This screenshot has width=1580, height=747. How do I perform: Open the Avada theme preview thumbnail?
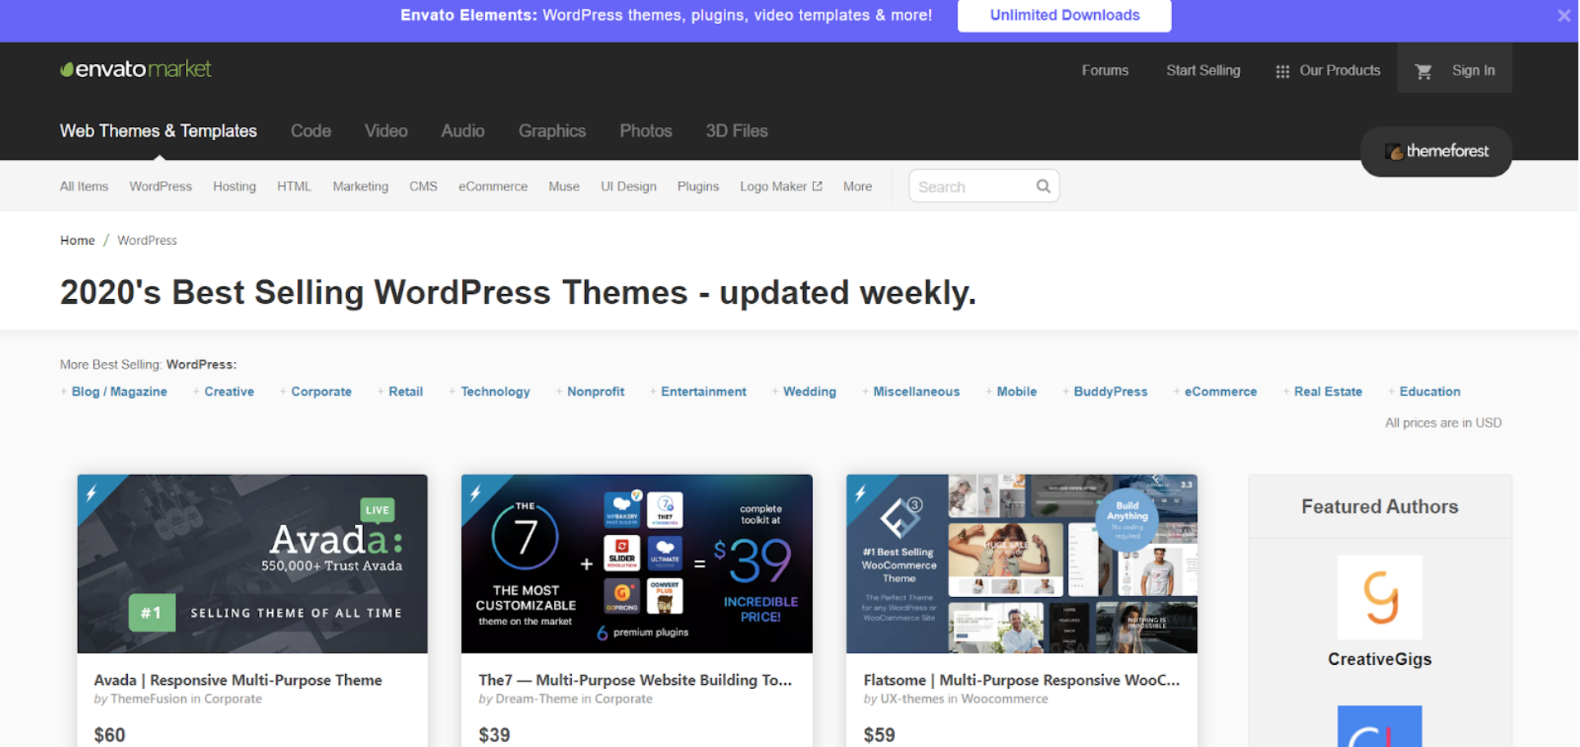[252, 564]
